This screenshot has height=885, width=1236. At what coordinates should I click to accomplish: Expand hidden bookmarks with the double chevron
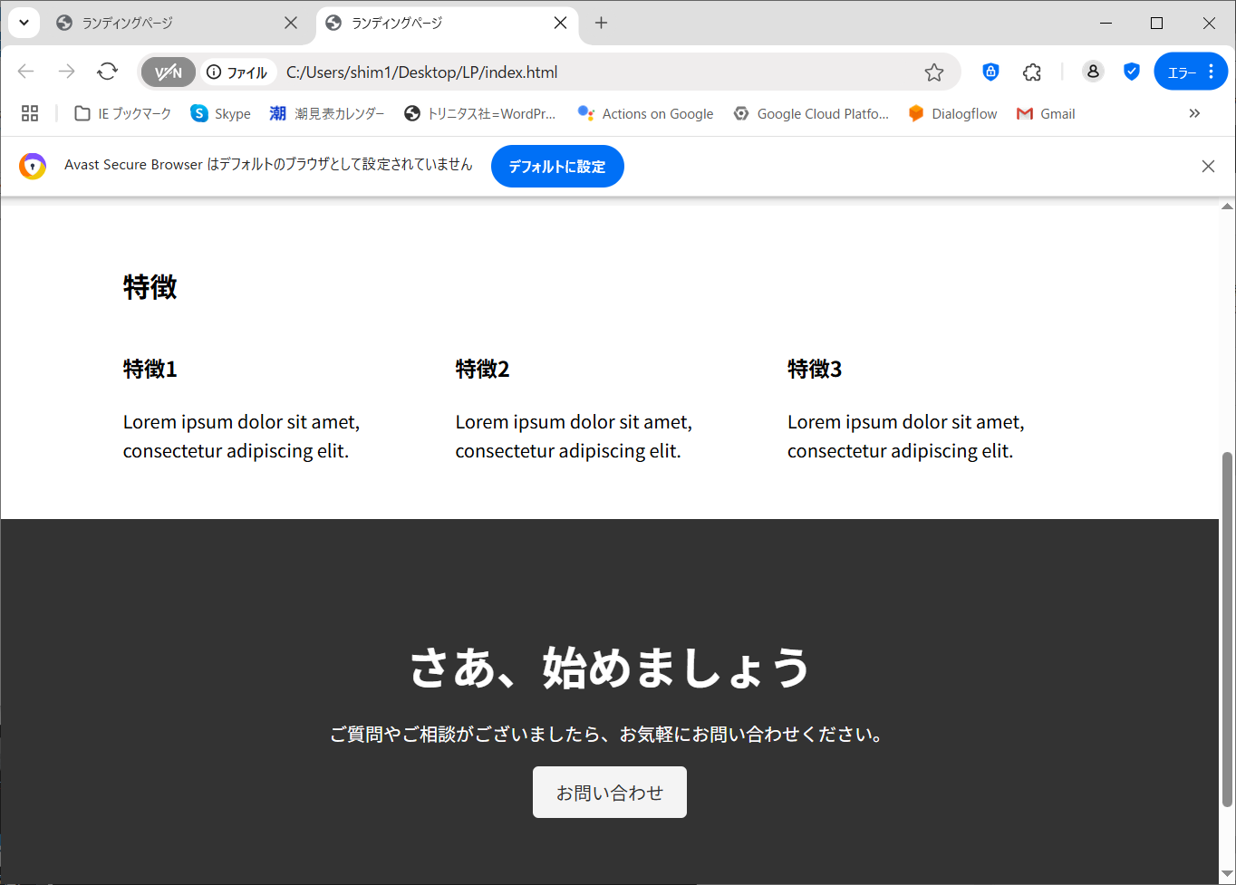point(1194,113)
